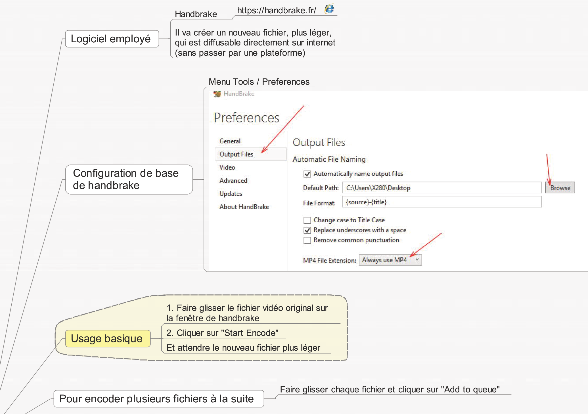588x414 pixels.
Task: Enable Change case to Title Case
Action: (x=307, y=220)
